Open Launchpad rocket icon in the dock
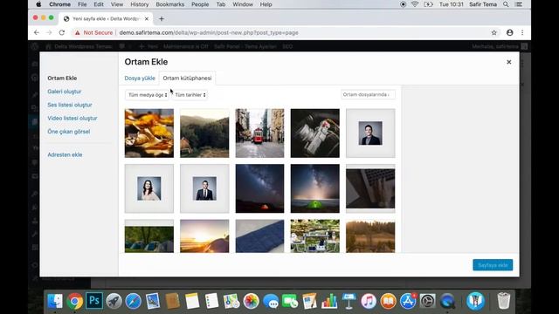559x314 pixels. (114, 301)
